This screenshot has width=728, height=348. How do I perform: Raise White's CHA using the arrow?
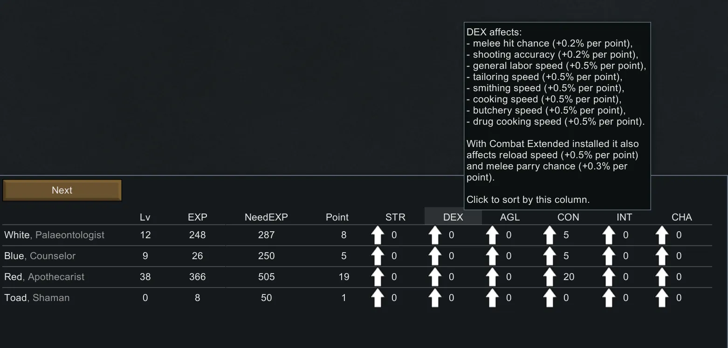[662, 235]
